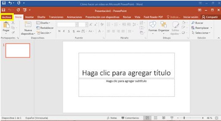Click the Compartir share button
The width and height of the screenshot is (221, 121).
tap(210, 17)
